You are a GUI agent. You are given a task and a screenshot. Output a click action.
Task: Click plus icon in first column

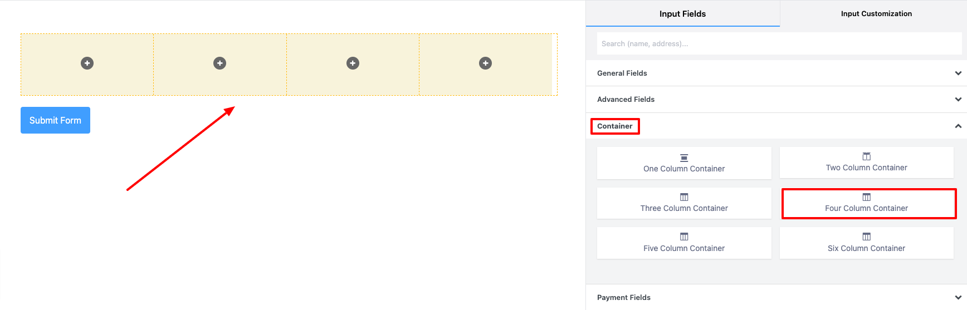(x=87, y=63)
